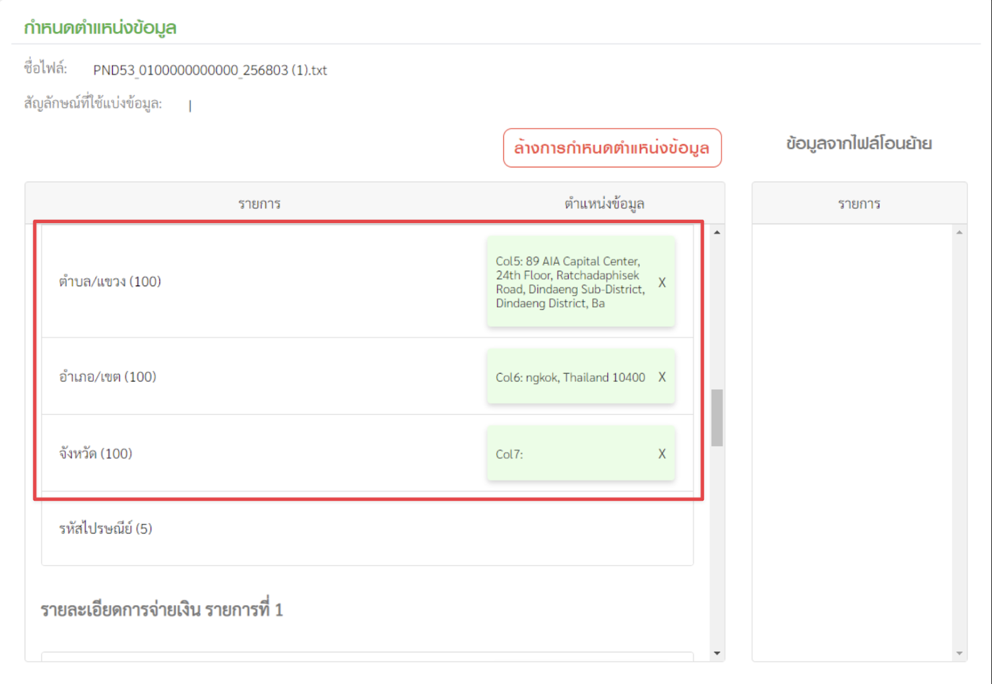Delete the empty Col7 mapping via X
This screenshot has height=684, width=992.
(662, 454)
